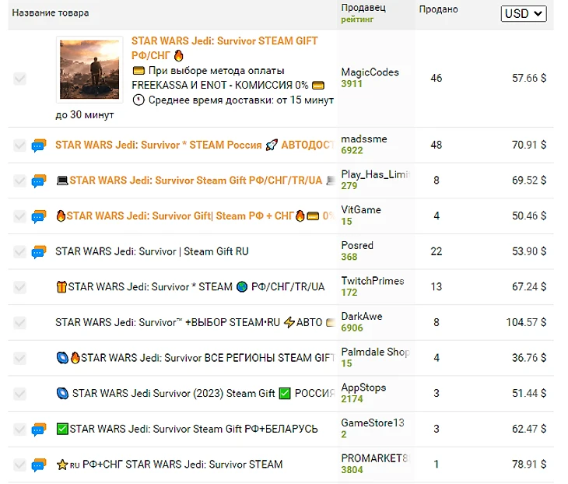Open DarkAwe ВЫБОР STEAM•RU listing
This screenshot has height=484, width=568.
[188, 323]
